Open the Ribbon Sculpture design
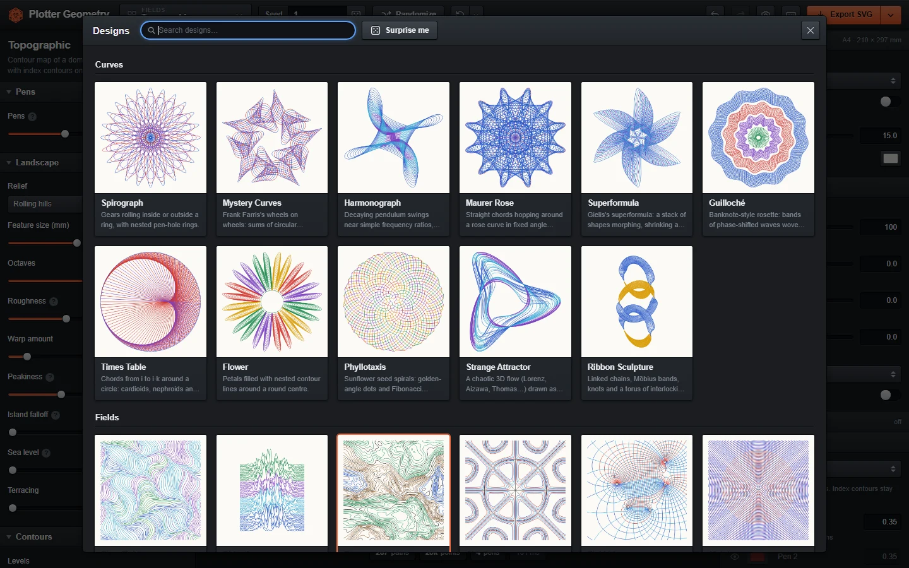 pyautogui.click(x=637, y=323)
